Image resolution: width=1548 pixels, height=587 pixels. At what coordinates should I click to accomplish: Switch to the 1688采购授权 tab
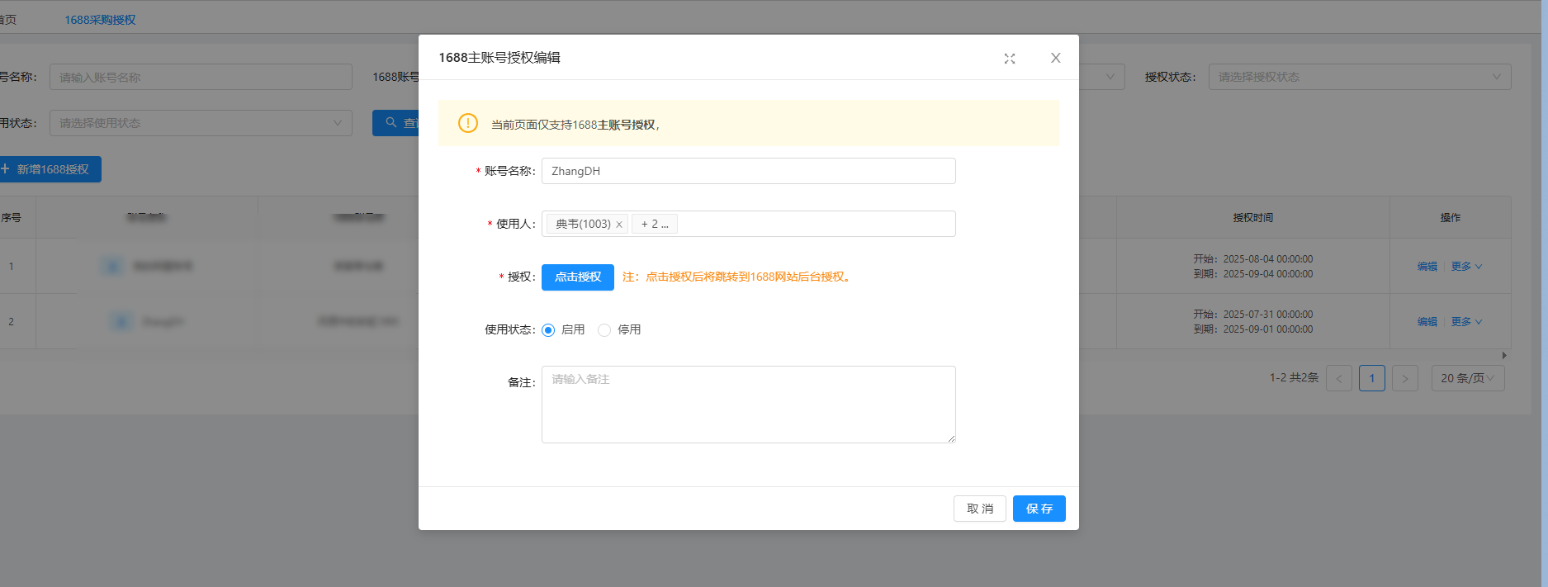point(100,20)
